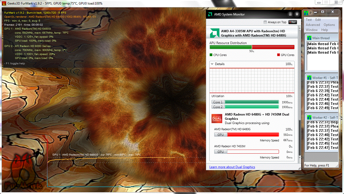Click the '[Feb 6 22:47] Test' log line
Viewport: 344px width, 194px height.
tap(323, 148)
